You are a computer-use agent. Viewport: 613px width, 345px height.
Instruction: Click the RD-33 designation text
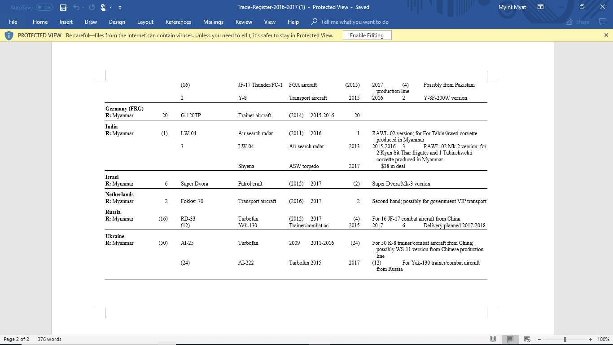coord(188,219)
